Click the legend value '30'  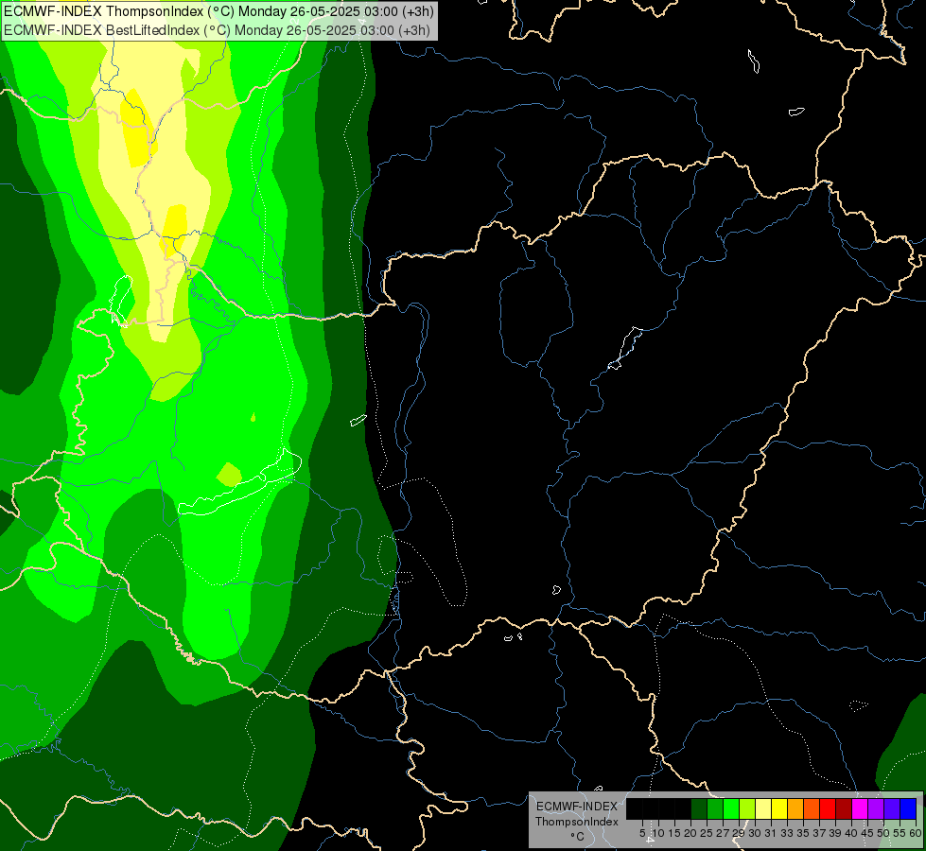pyautogui.click(x=755, y=833)
